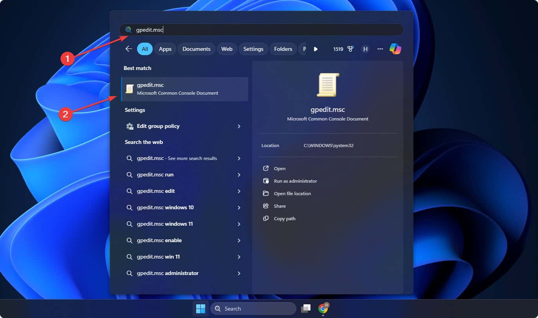Select the gpedit.msc windows 11 suggestion

click(x=185, y=224)
